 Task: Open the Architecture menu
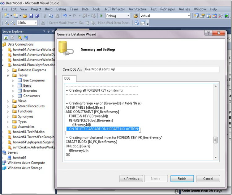pos(137,9)
